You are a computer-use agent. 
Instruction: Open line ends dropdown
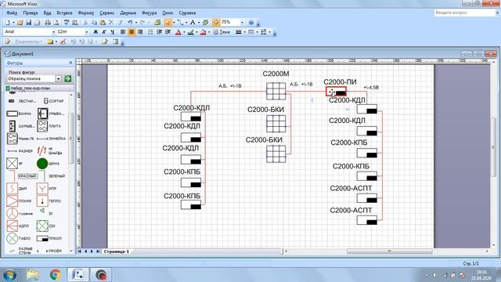pos(269,32)
